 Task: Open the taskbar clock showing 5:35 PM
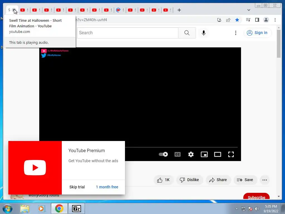(x=271, y=208)
